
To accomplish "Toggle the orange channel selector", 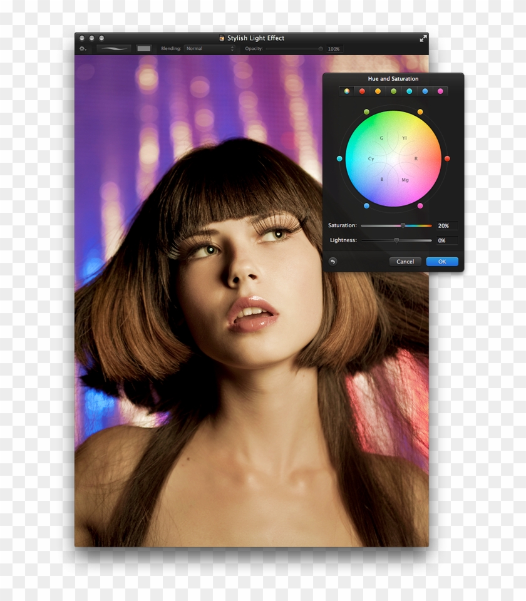I will 378,91.
